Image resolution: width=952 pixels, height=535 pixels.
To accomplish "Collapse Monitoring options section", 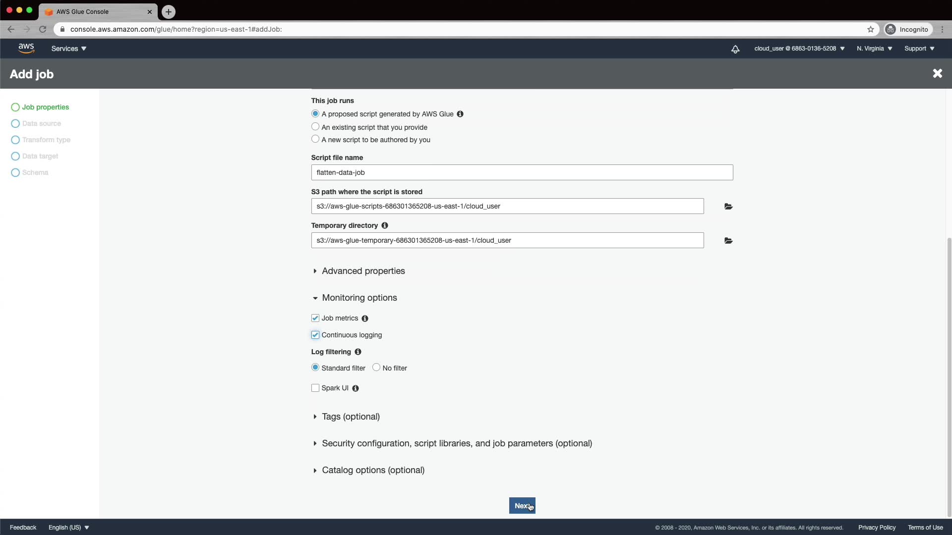I will click(359, 298).
